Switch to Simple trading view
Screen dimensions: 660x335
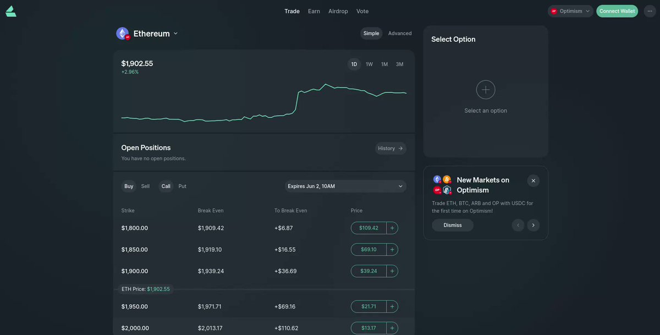(x=371, y=34)
